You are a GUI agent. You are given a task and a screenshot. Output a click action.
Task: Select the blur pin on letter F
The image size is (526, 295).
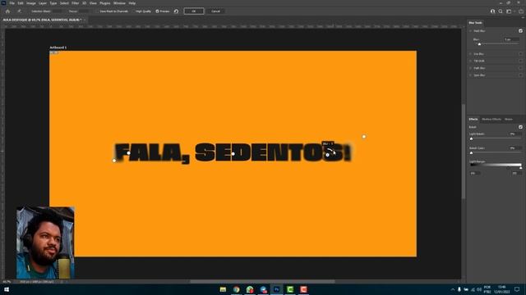coord(128,153)
